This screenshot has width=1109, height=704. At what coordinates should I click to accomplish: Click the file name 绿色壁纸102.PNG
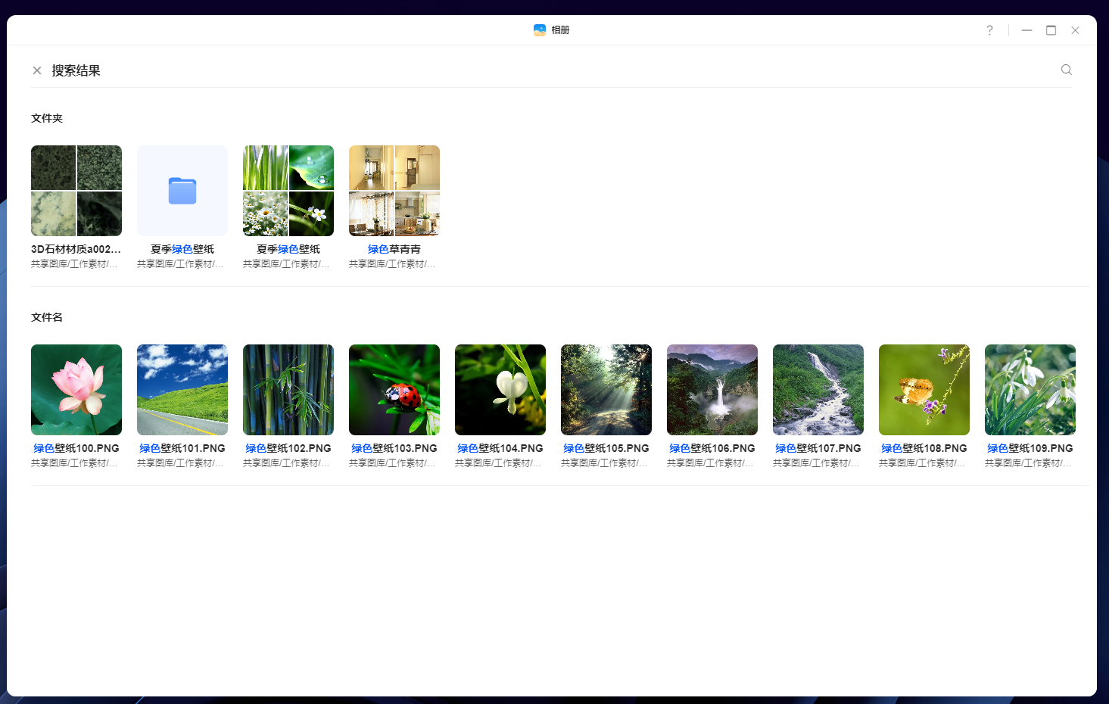pyautogui.click(x=288, y=448)
